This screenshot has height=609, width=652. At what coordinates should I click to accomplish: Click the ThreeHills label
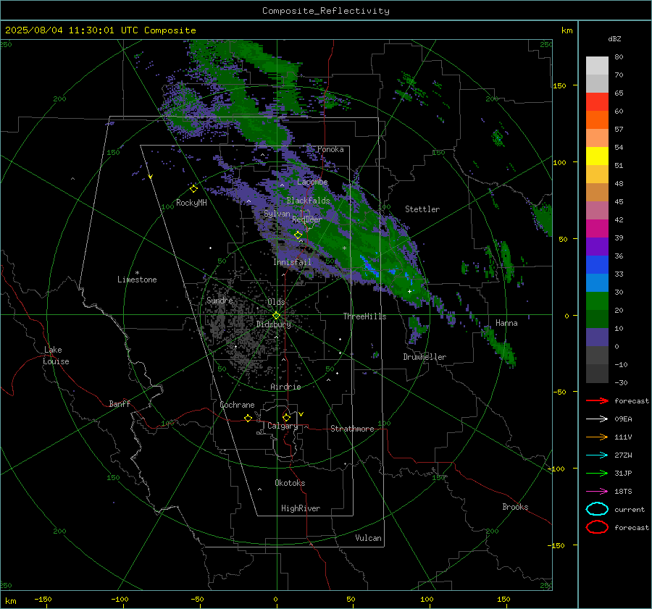[x=364, y=316]
